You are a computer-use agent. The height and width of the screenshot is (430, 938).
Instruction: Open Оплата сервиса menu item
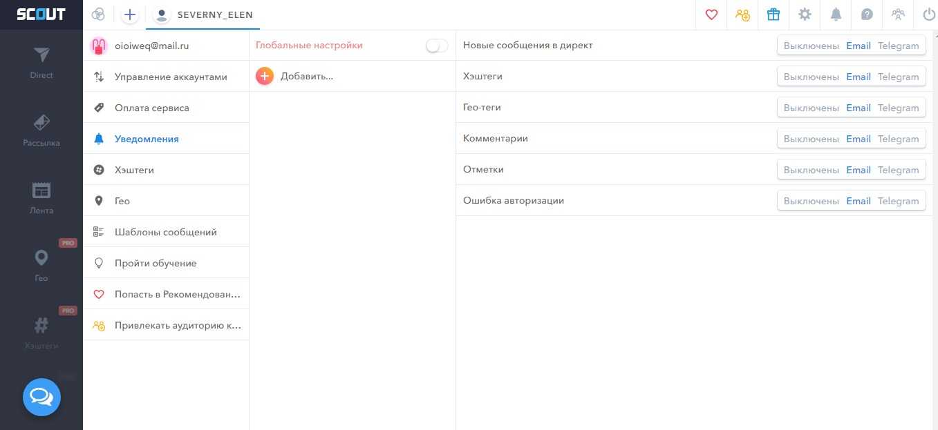tap(151, 108)
